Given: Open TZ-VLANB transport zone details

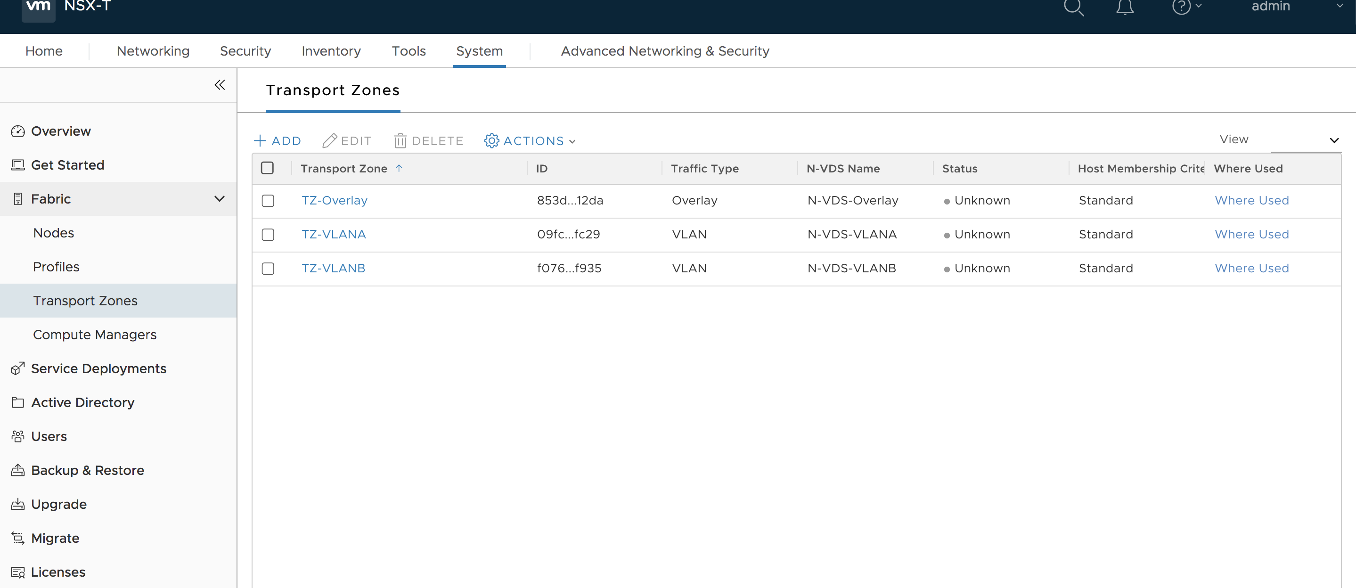Looking at the screenshot, I should (334, 268).
